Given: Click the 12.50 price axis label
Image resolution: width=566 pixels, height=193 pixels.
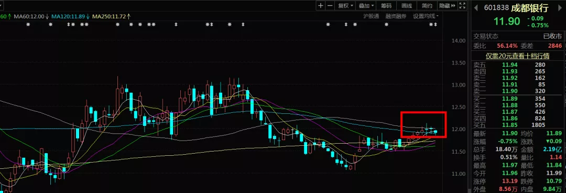Looking at the screenshot, I should point(458,108).
